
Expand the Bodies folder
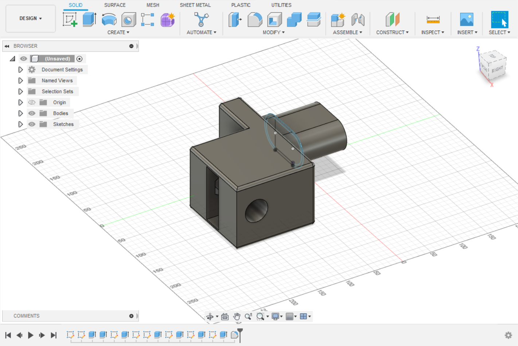coord(20,113)
